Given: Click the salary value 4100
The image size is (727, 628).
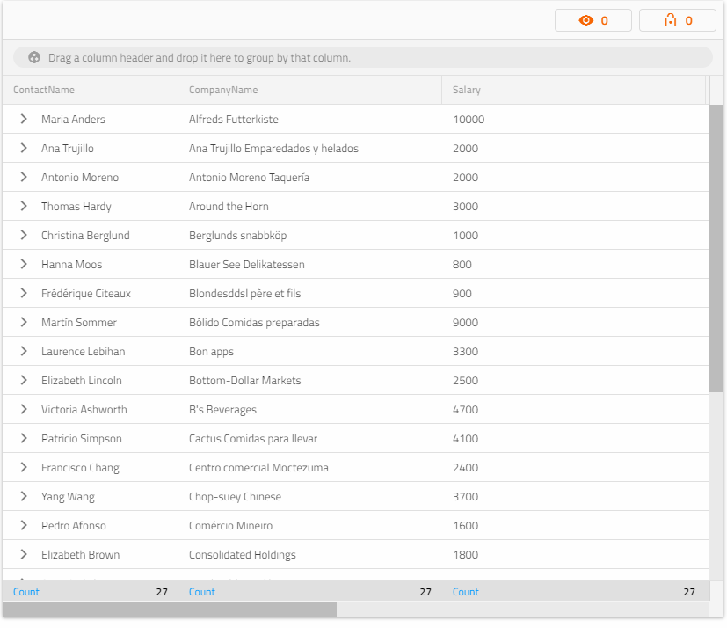Looking at the screenshot, I should (465, 438).
